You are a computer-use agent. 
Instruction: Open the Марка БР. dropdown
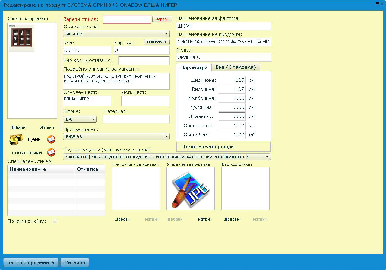(80, 119)
